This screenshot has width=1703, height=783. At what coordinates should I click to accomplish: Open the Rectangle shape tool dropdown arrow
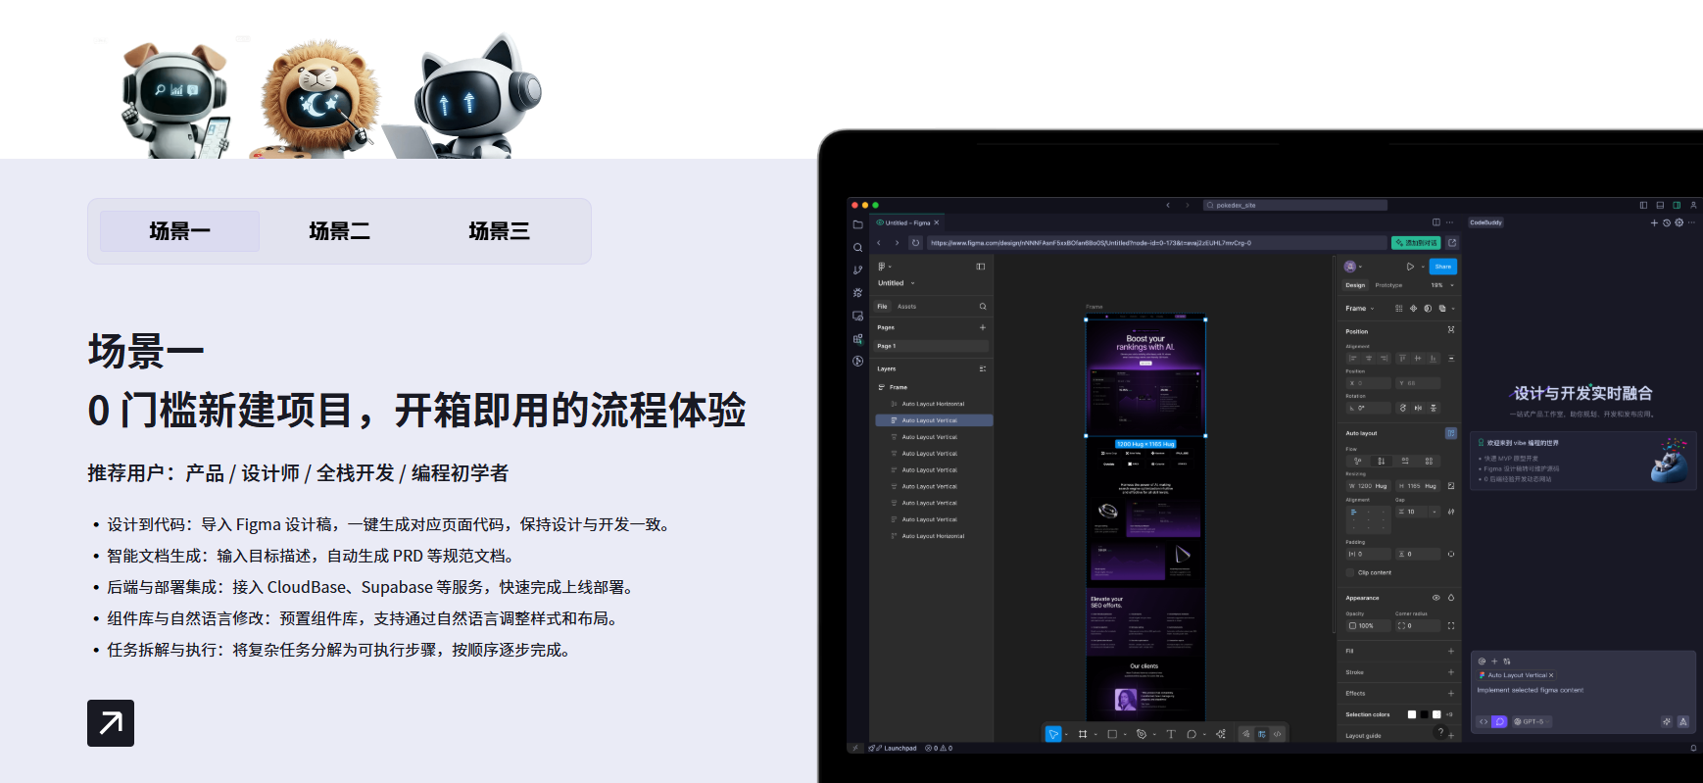pyautogui.click(x=1125, y=734)
